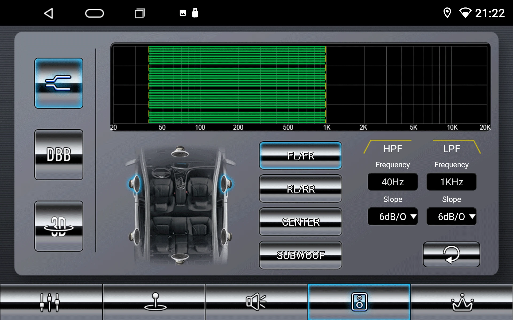Select the CENTER speaker channel
Viewport: 513px width, 320px height.
[300, 222]
